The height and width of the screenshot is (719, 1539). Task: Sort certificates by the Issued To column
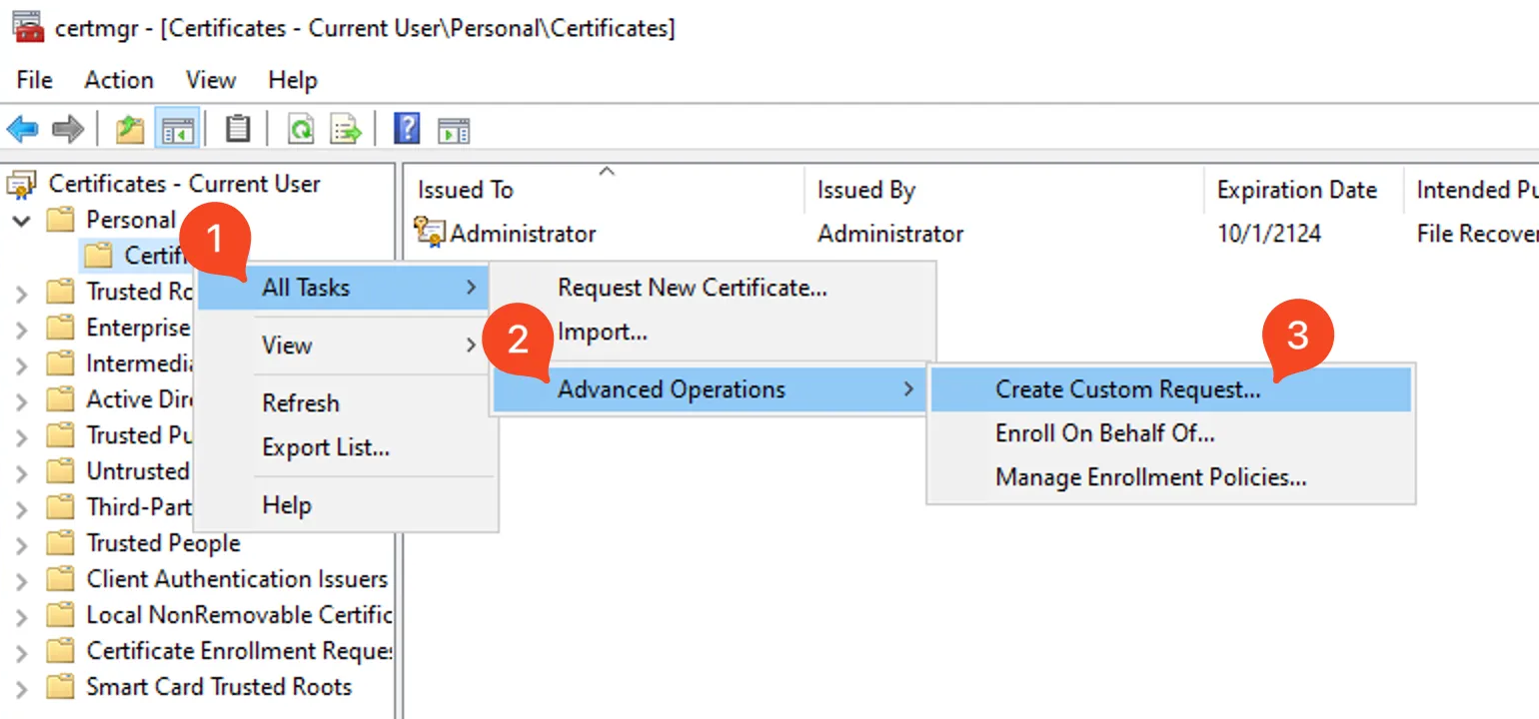[465, 189]
